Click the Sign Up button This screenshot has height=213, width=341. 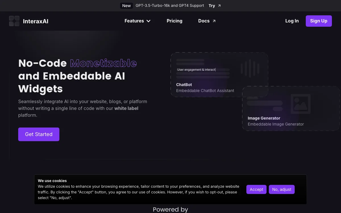click(x=319, y=21)
